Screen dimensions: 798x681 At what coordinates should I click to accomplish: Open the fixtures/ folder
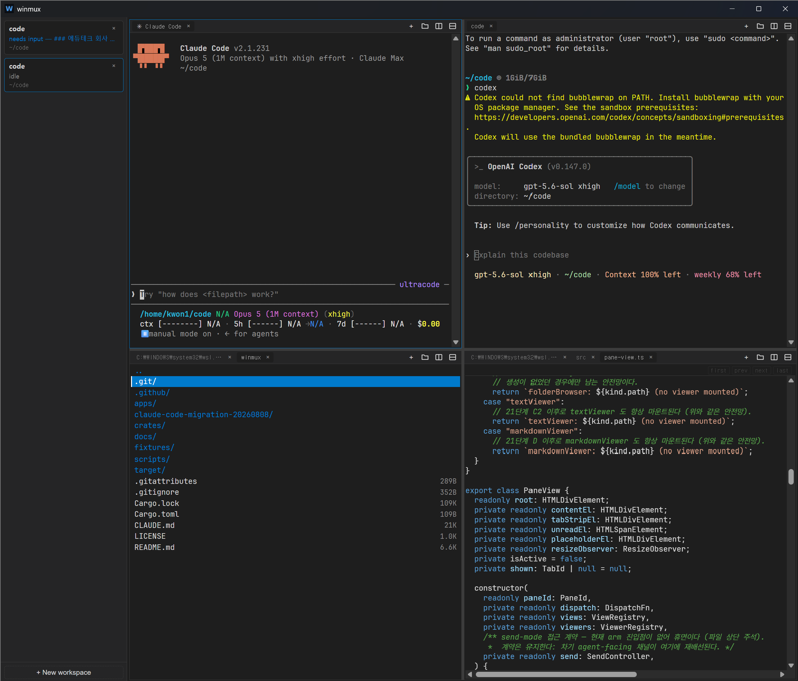(296, 447)
